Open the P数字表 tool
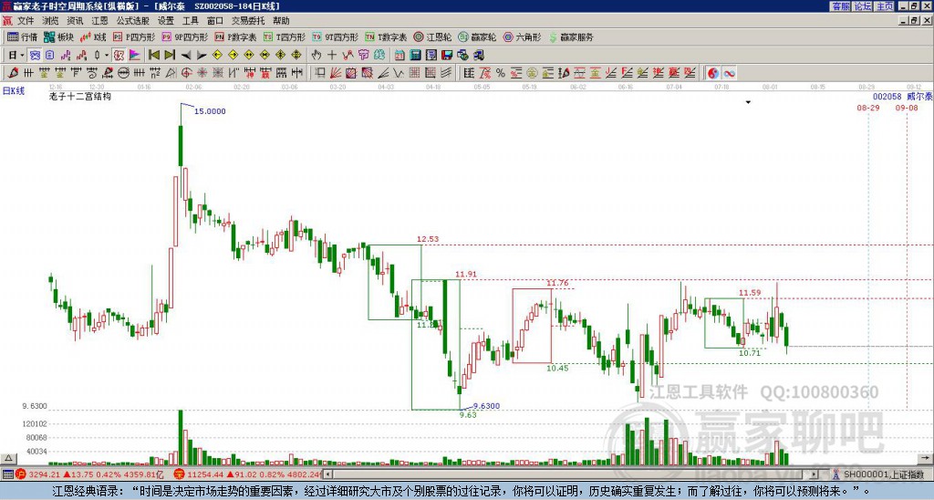The image size is (934, 500). [235, 36]
